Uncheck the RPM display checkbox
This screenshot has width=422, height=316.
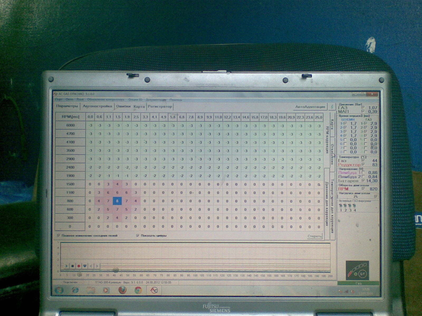363,189
